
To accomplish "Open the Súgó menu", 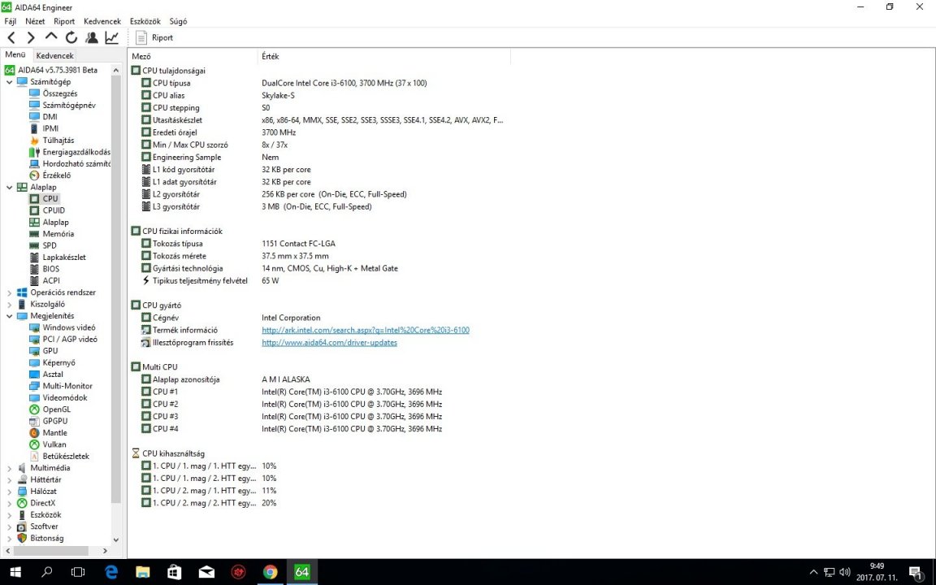I will [x=178, y=21].
